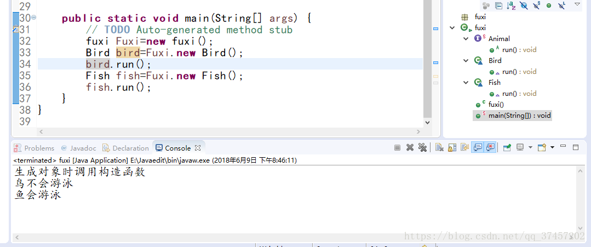Open the Display Selected Console dropdown arrow
This screenshot has height=247, width=591.
click(x=530, y=147)
